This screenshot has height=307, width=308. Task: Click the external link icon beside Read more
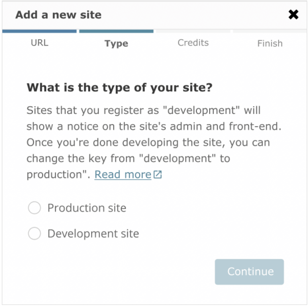tap(158, 174)
